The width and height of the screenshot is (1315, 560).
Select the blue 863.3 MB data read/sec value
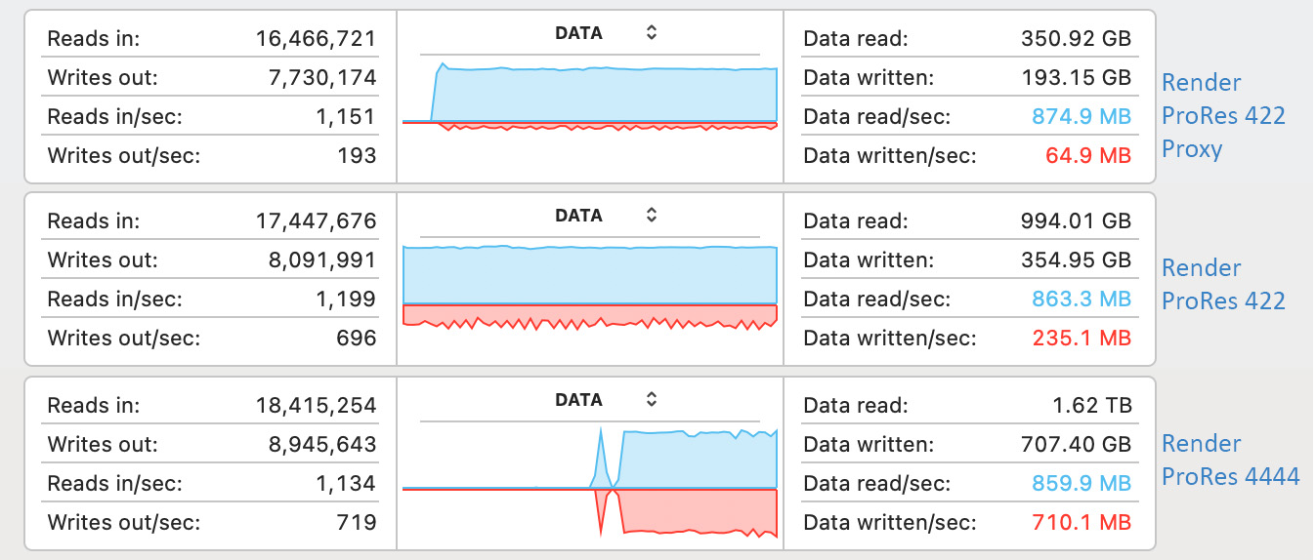(1082, 299)
